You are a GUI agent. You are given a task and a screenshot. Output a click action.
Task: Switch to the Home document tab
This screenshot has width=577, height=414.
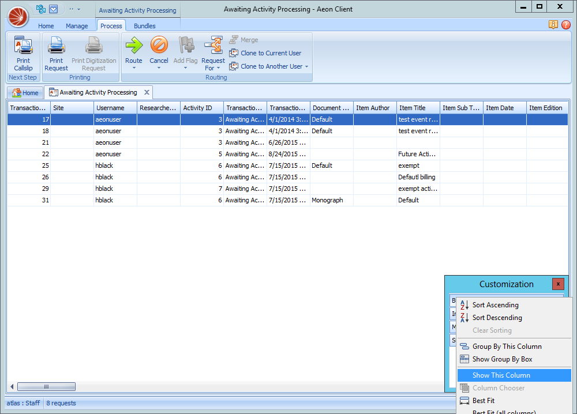(x=25, y=93)
